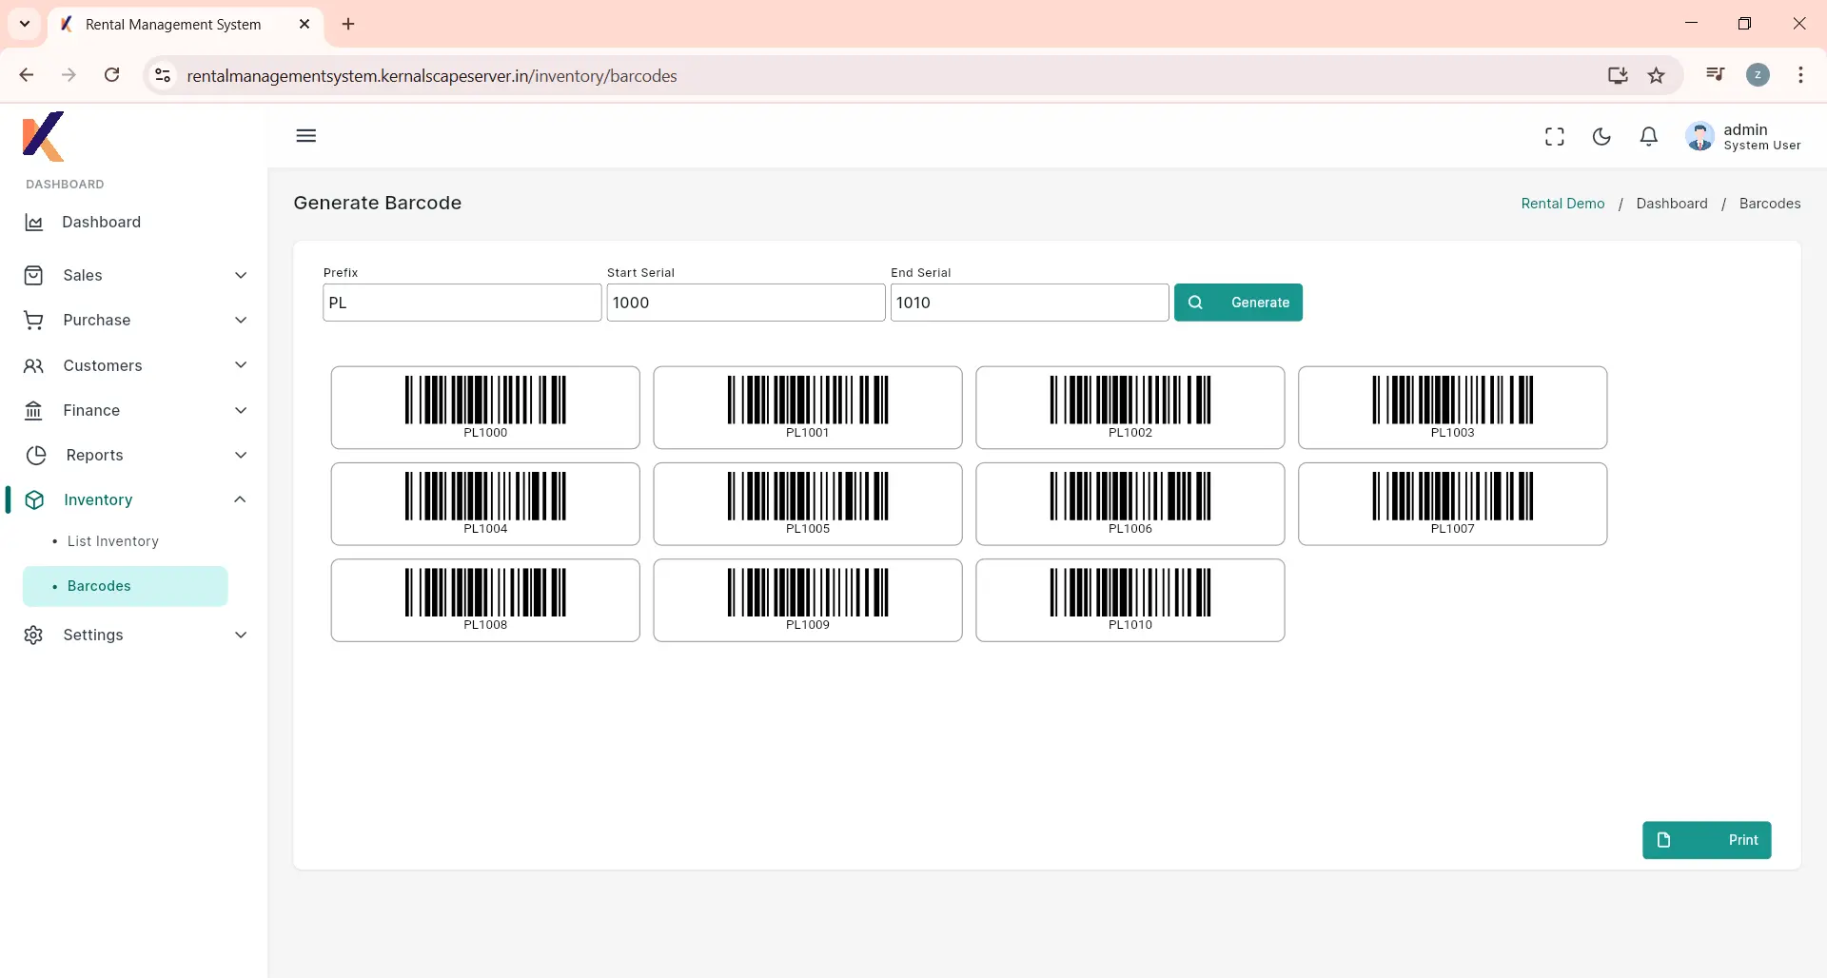Viewport: 1827px width, 978px height.
Task: Follow the Dashboard breadcrumb link
Action: [1672, 204]
